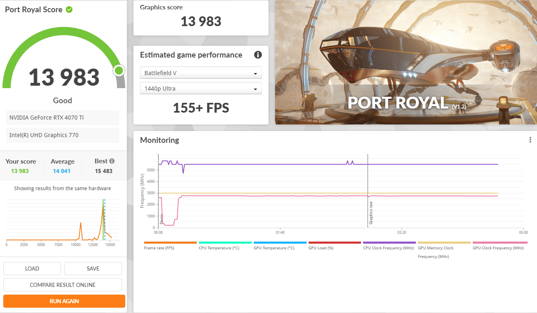Toggle the GPU Temperature legend series
The image size is (537, 313).
pyautogui.click(x=280, y=245)
